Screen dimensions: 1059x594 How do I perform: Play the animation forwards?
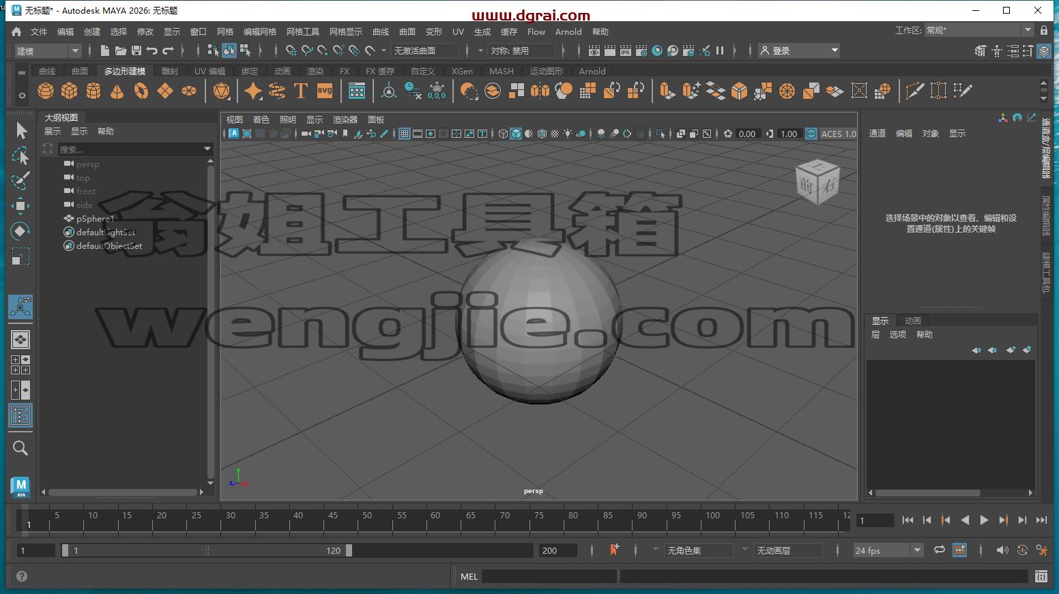pyautogui.click(x=984, y=520)
